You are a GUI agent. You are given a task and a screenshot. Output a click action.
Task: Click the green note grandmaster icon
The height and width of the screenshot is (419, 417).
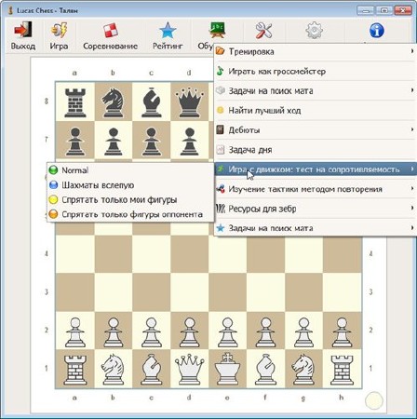220,71
